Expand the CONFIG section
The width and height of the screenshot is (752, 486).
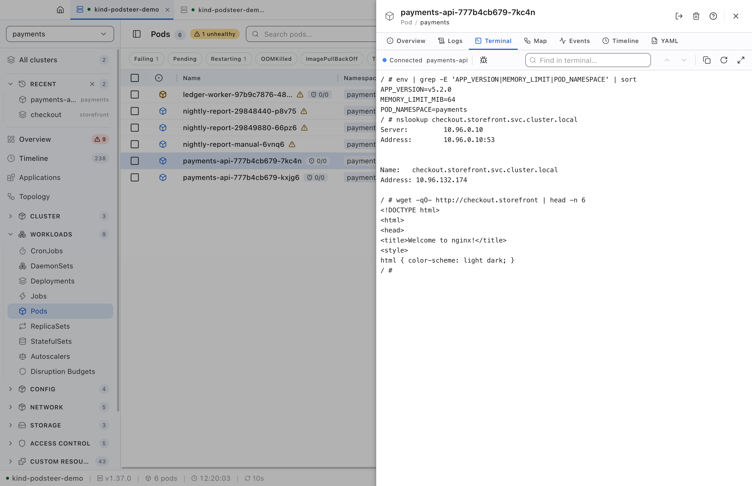pyautogui.click(x=11, y=389)
